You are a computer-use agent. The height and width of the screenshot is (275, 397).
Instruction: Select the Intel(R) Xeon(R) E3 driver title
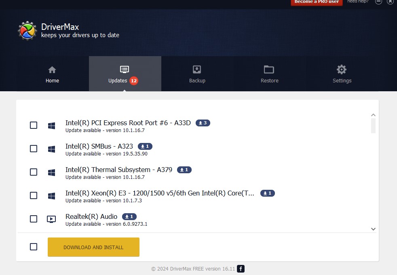click(160, 193)
